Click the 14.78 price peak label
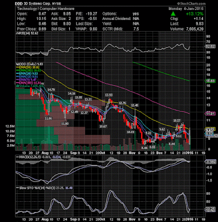218x222 pixels. pos(51,90)
